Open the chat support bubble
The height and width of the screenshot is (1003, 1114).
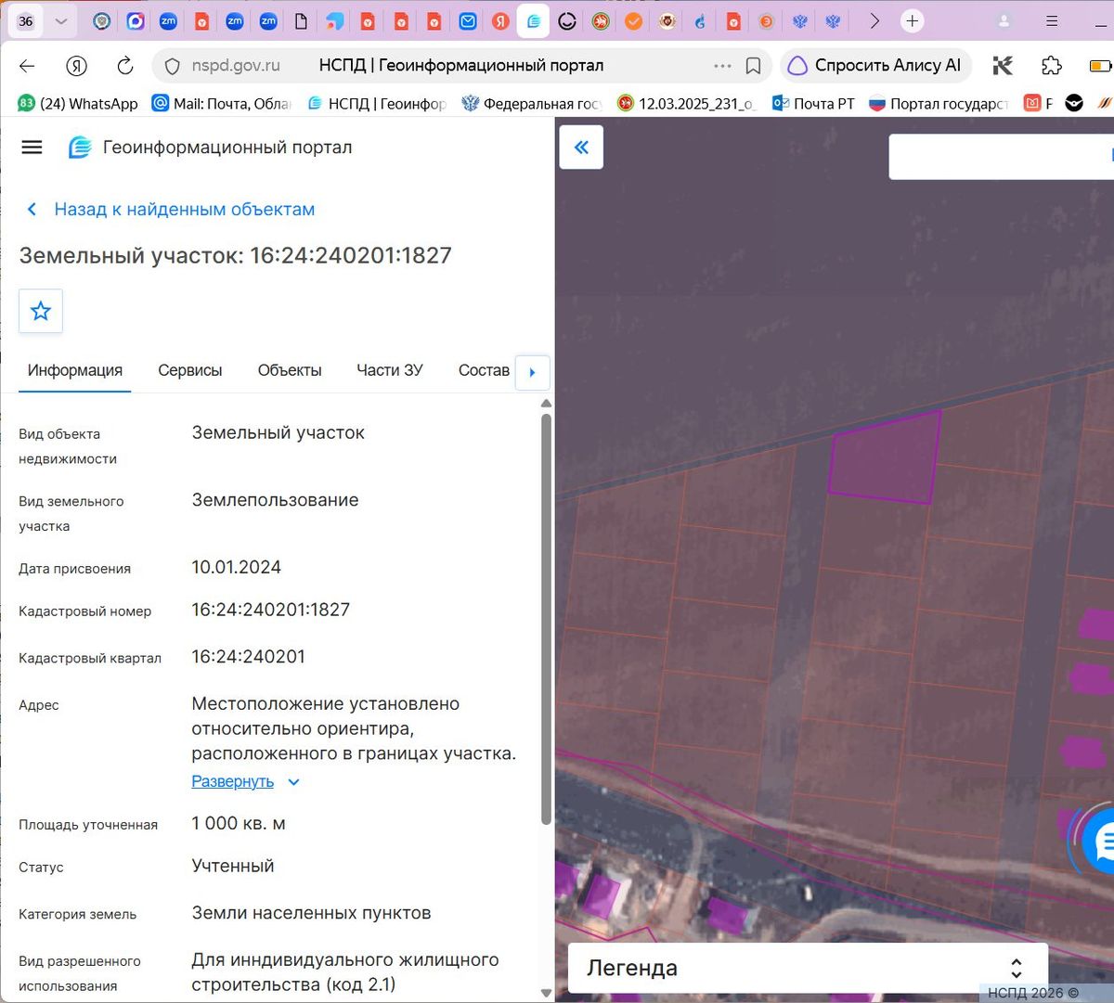tap(1101, 842)
